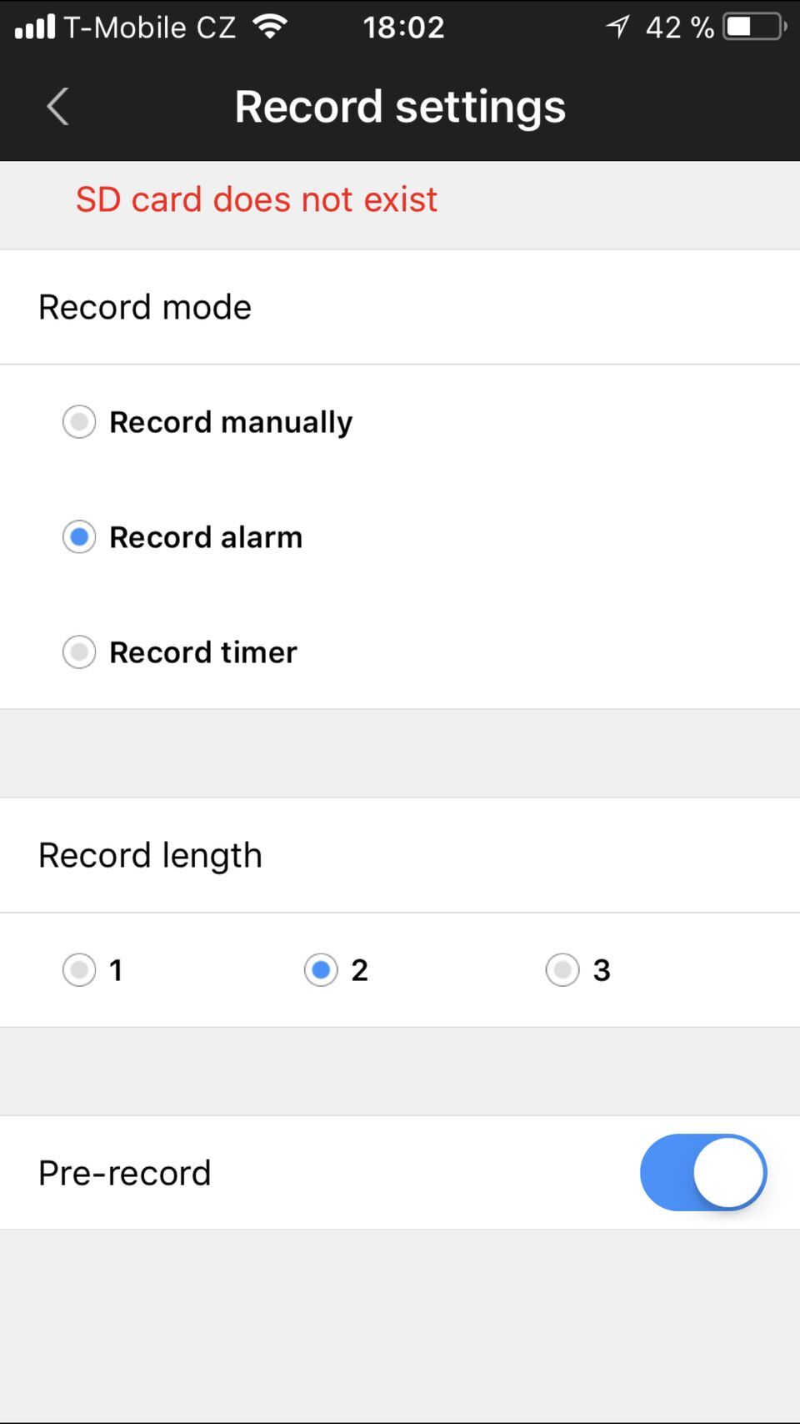
Task: Tap the 18:02 clock in status bar
Action: point(403,28)
